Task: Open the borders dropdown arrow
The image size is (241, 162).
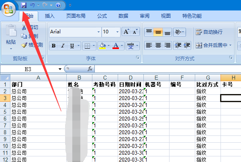Action: pyautogui.click(x=94, y=46)
